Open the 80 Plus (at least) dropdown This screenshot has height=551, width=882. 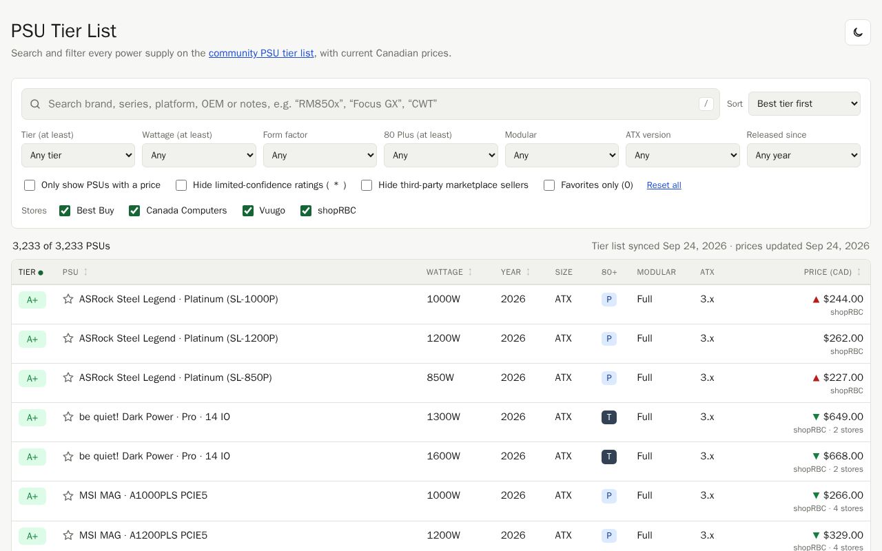(441, 155)
